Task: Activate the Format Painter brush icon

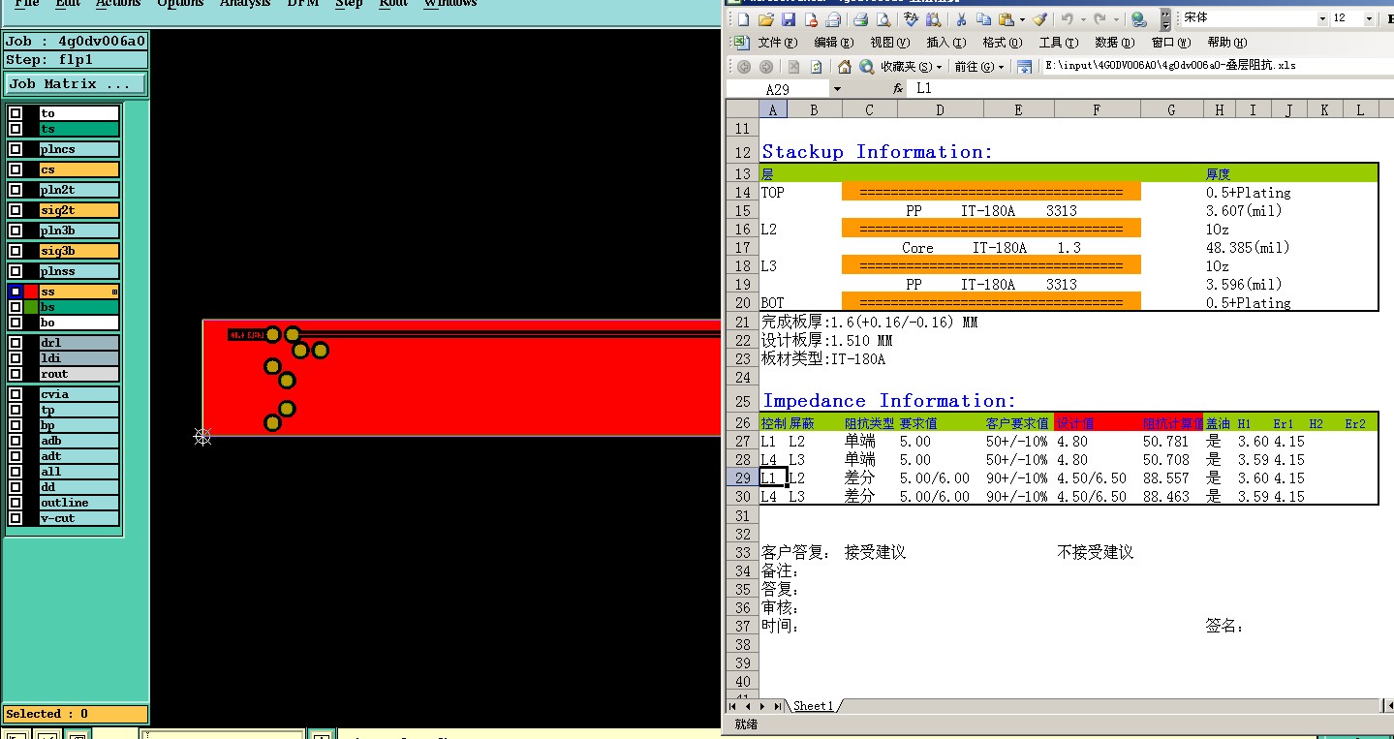Action: [x=1039, y=19]
